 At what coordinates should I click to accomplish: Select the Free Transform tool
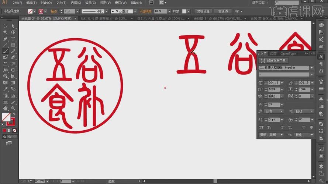pos(13,70)
